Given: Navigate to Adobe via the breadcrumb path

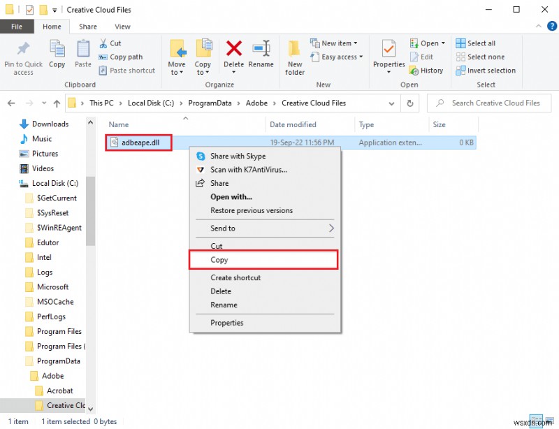Looking at the screenshot, I should click(256, 103).
